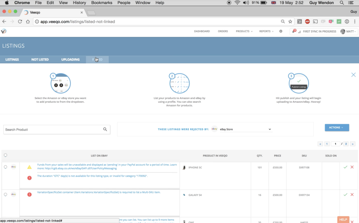Go to the Chrome home icon
This screenshot has height=223, width=359.
(28, 21)
